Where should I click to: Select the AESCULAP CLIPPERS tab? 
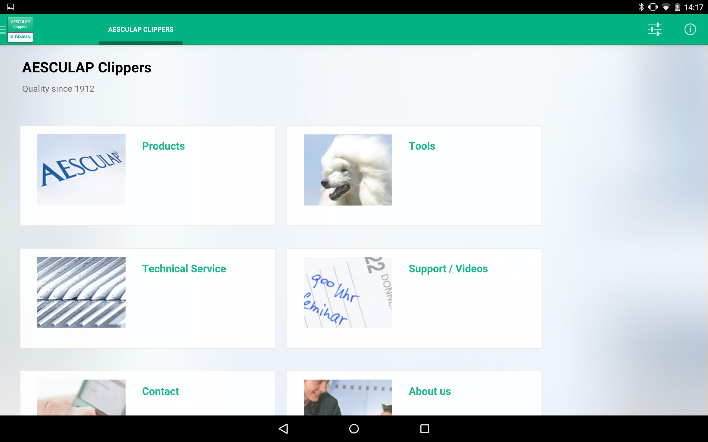(141, 30)
